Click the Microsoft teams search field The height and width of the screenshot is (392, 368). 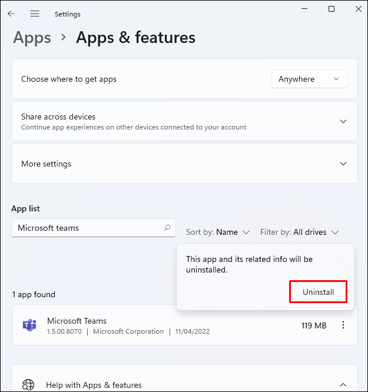[x=85, y=228]
